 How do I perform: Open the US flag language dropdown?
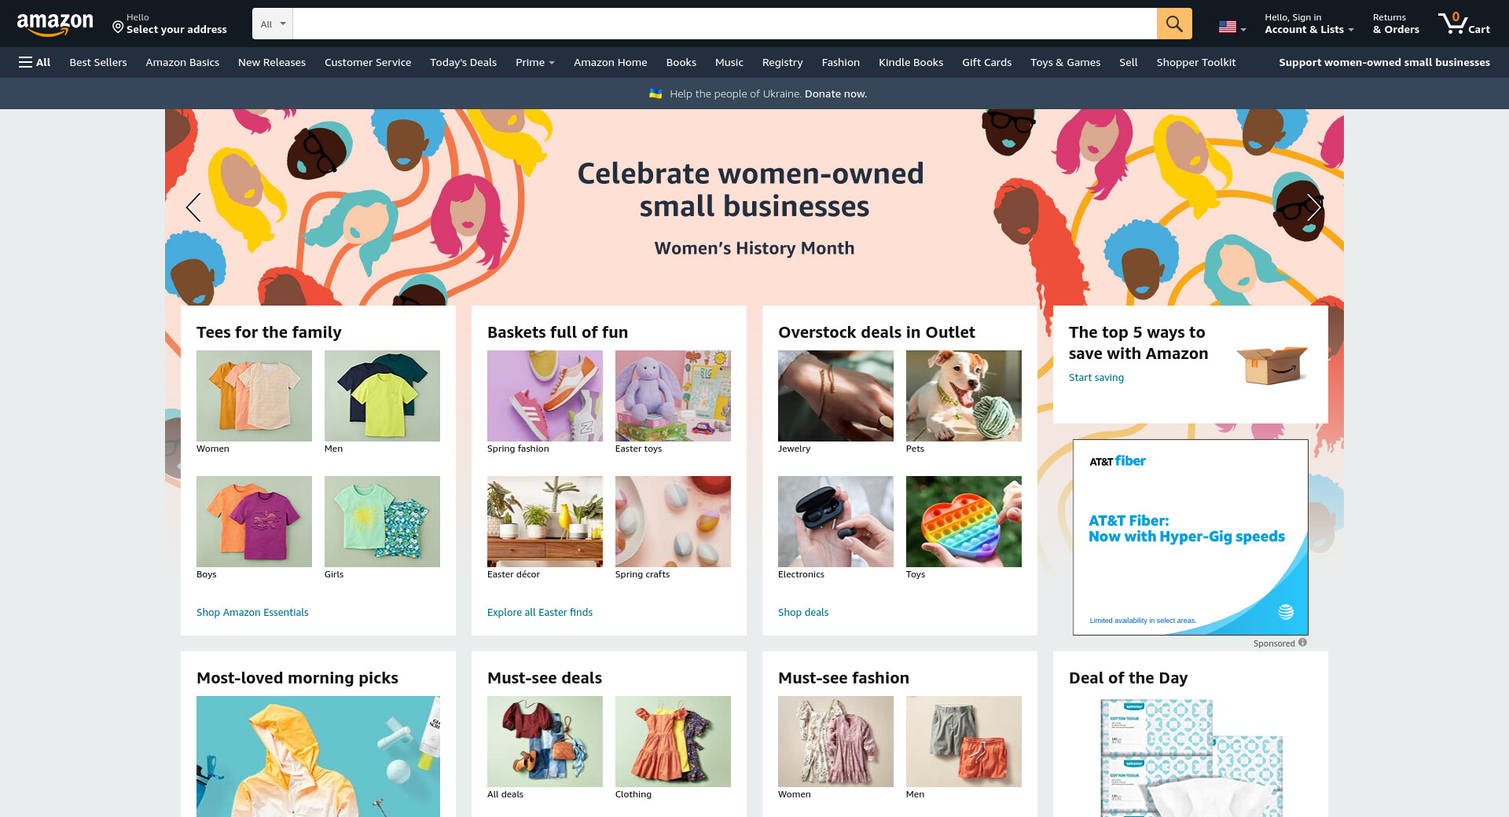1232,27
